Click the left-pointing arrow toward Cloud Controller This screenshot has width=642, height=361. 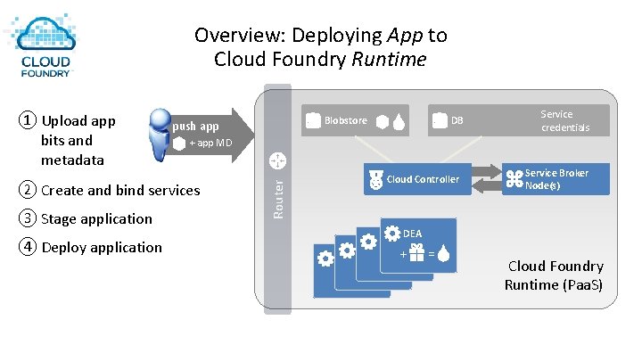click(487, 186)
